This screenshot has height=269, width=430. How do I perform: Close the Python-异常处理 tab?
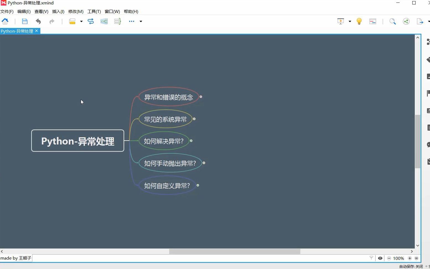[37, 31]
